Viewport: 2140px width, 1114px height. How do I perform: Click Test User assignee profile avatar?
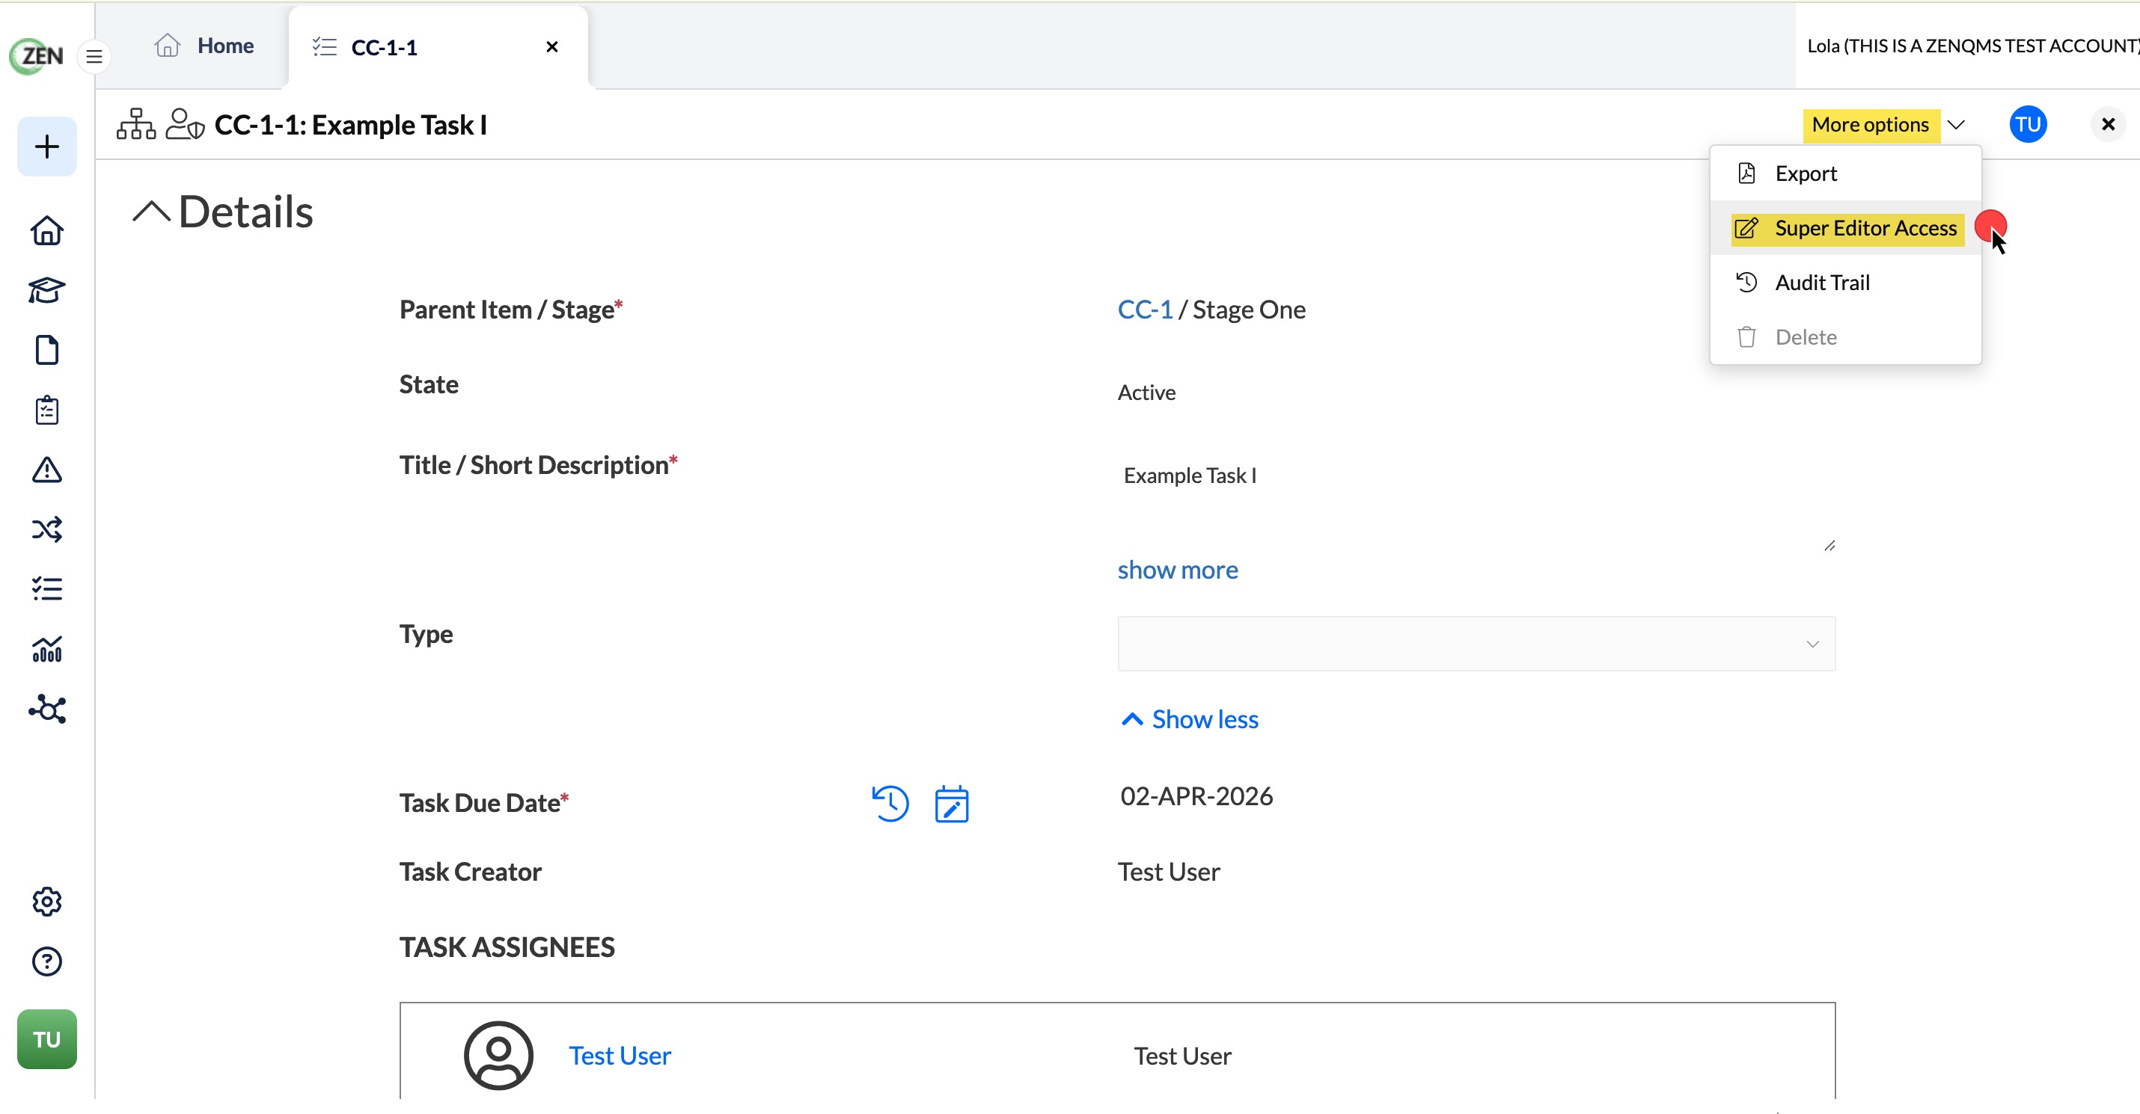(x=498, y=1055)
